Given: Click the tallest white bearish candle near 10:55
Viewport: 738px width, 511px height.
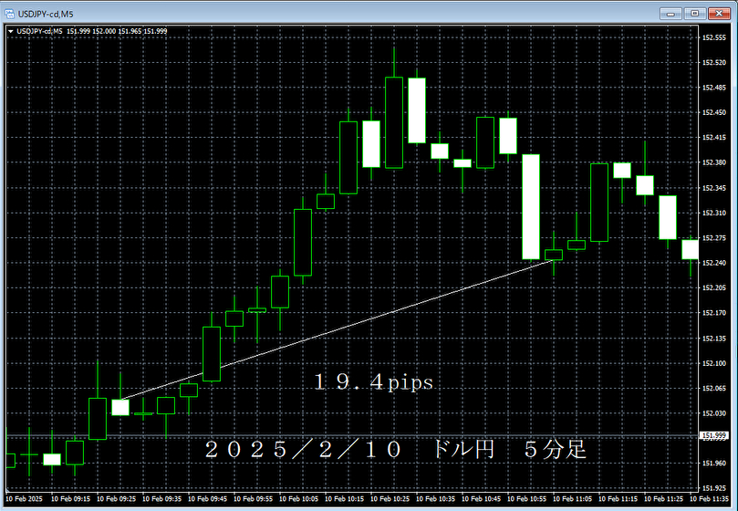Looking at the screenshot, I should [x=531, y=207].
